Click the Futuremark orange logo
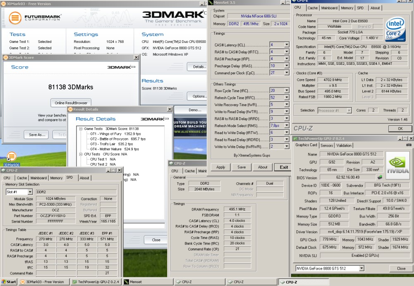 [x=15, y=18]
